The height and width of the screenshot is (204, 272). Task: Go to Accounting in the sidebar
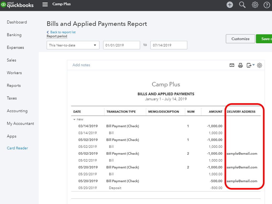click(x=17, y=111)
